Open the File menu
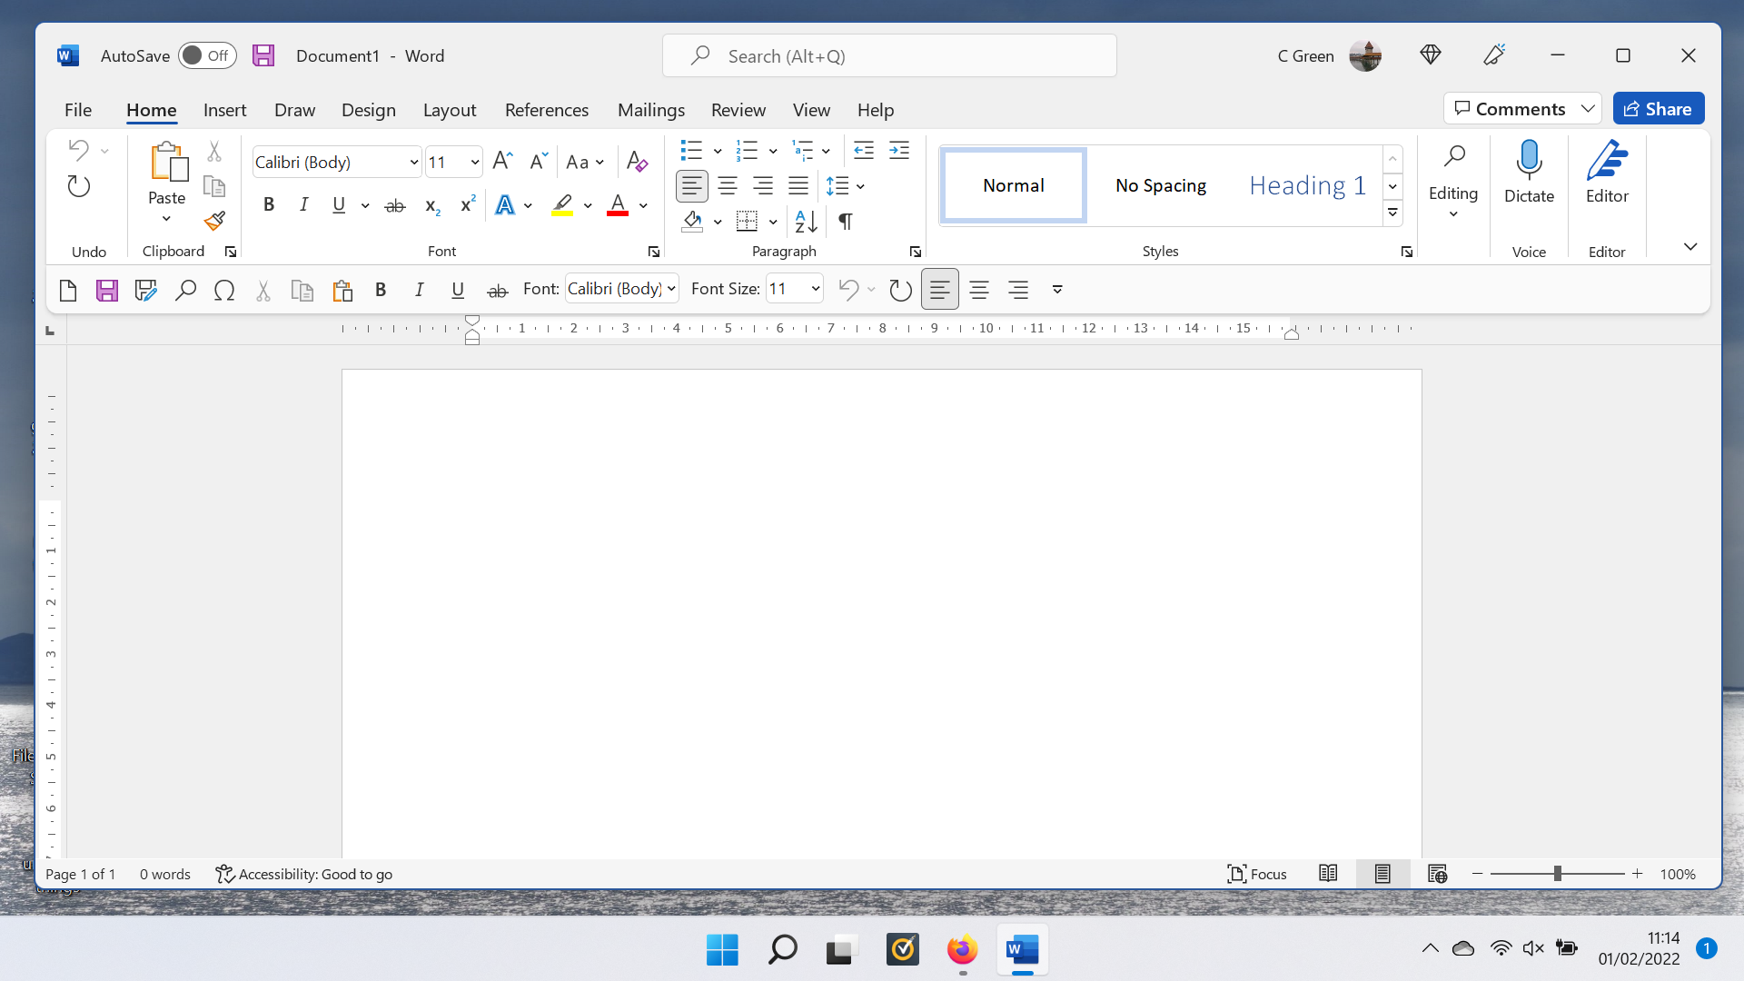 (x=78, y=110)
